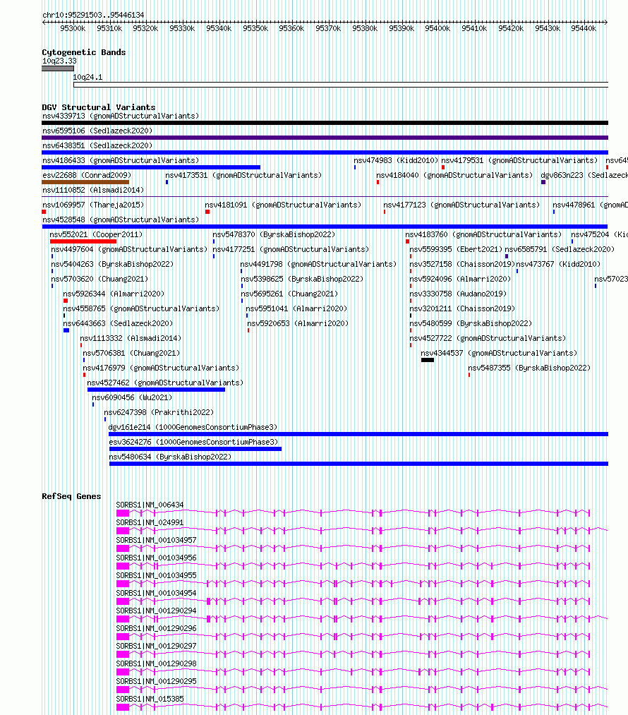Click the nsv4339713 black variant bar
Screen dimensions: 628x715
point(325,123)
